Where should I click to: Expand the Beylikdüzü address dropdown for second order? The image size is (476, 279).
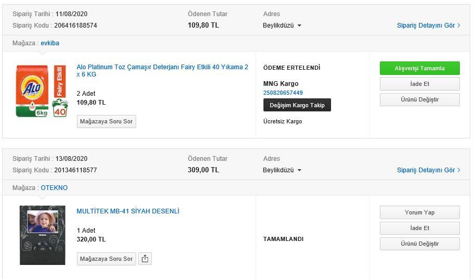[x=282, y=170]
